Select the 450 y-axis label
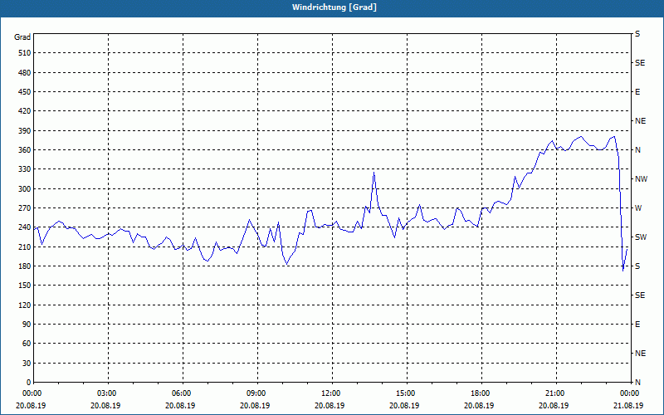 [25, 92]
